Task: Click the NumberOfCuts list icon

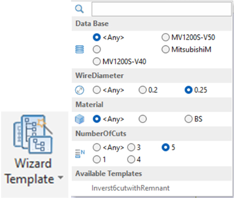Action: 80,154
